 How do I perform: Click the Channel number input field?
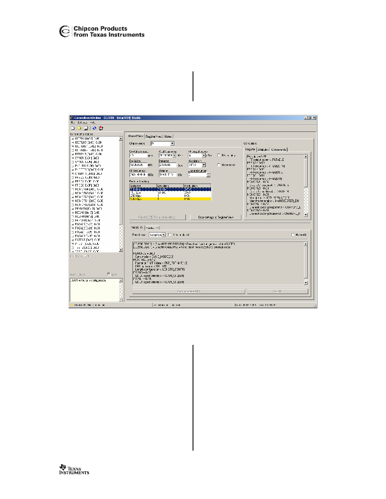coord(198,175)
